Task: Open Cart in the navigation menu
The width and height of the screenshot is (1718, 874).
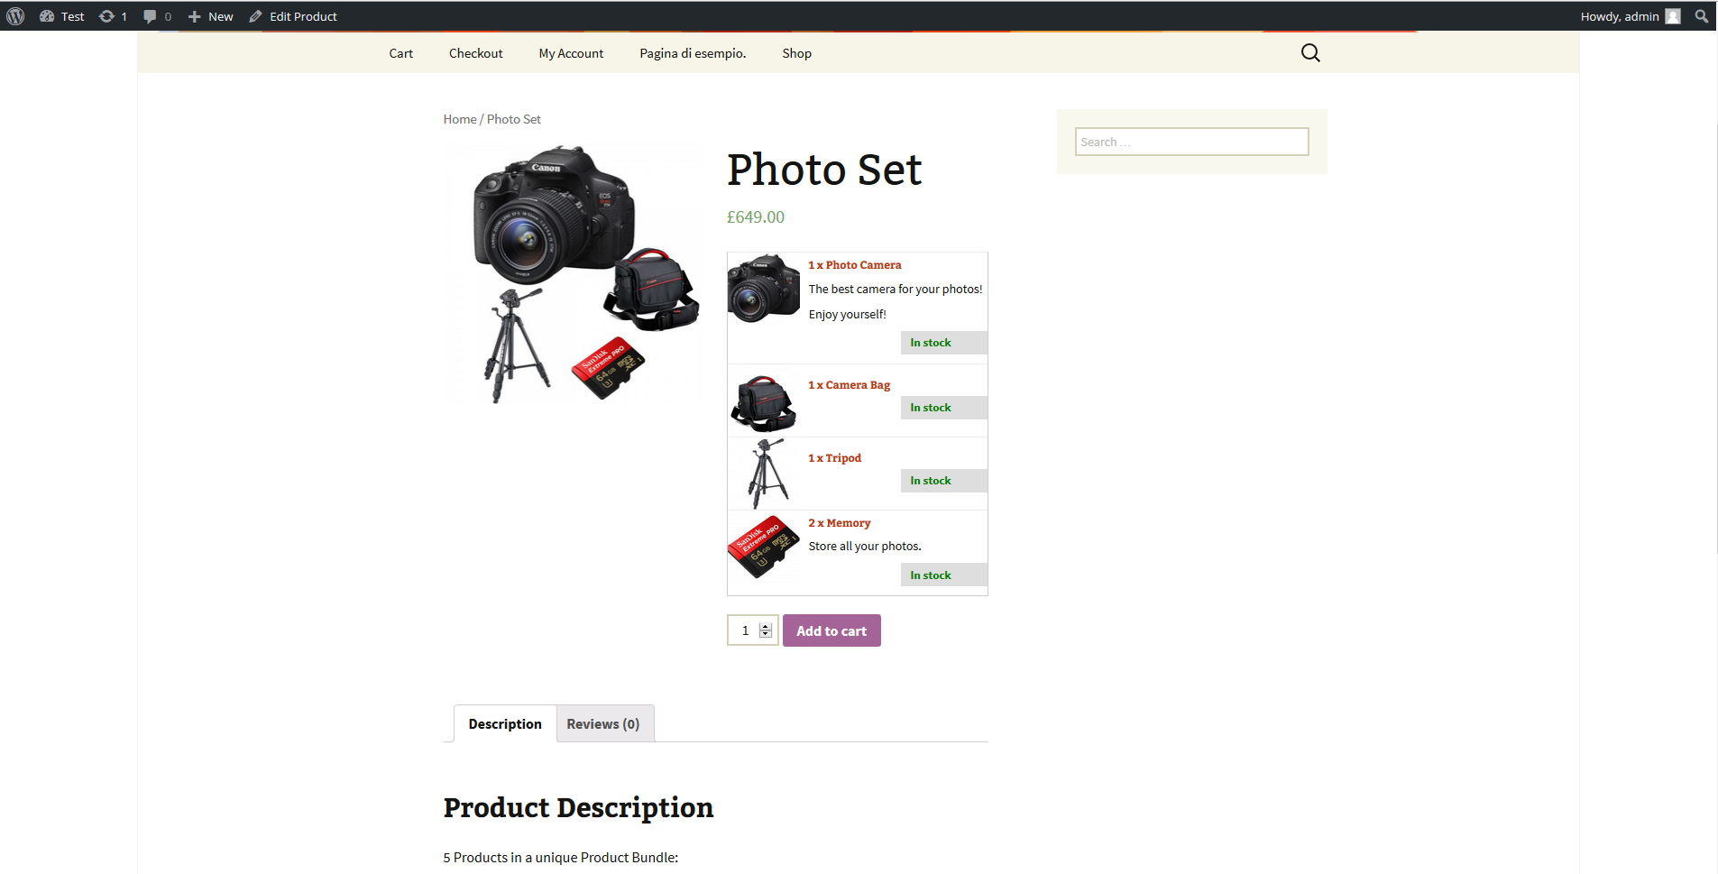Action: point(401,53)
